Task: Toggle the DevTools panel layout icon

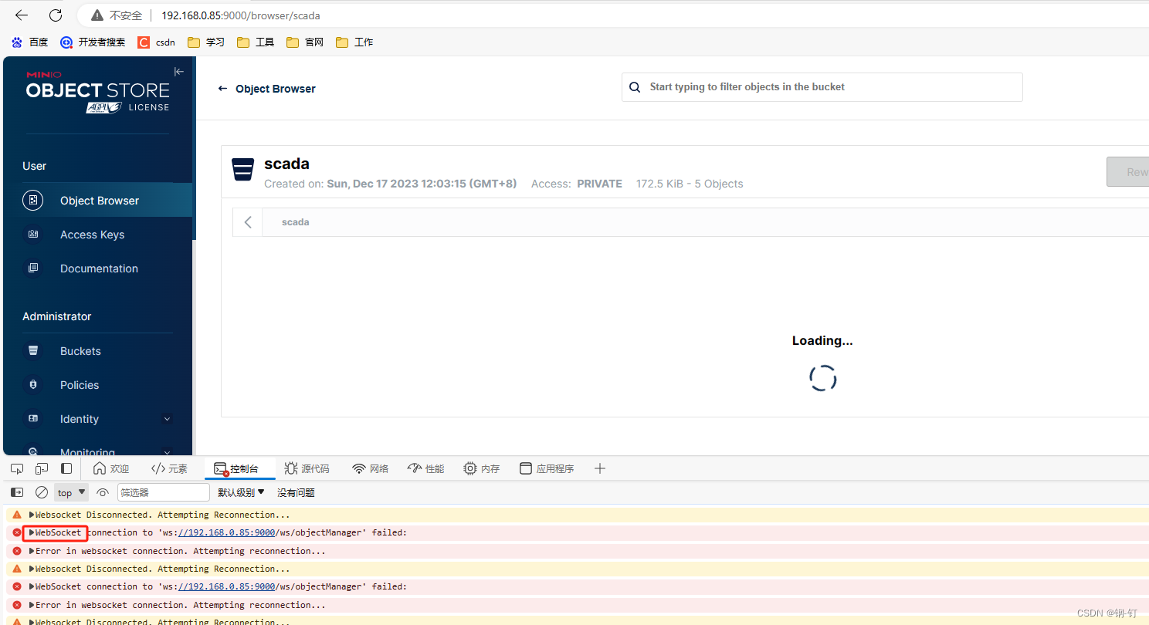Action: tap(66, 468)
